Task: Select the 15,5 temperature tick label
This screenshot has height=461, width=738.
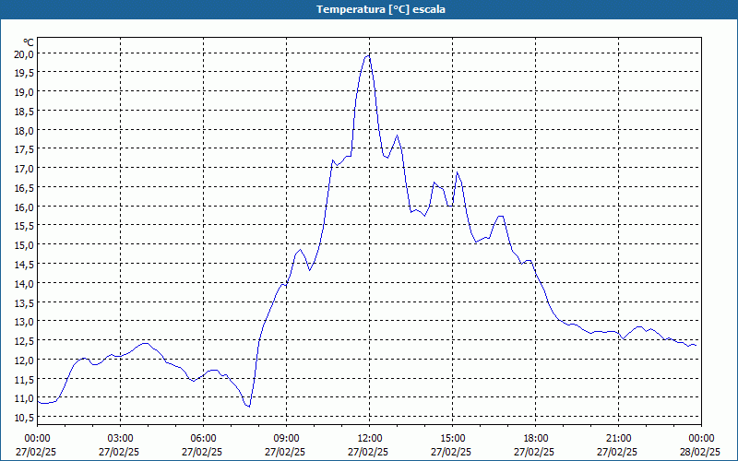Action: [24, 226]
